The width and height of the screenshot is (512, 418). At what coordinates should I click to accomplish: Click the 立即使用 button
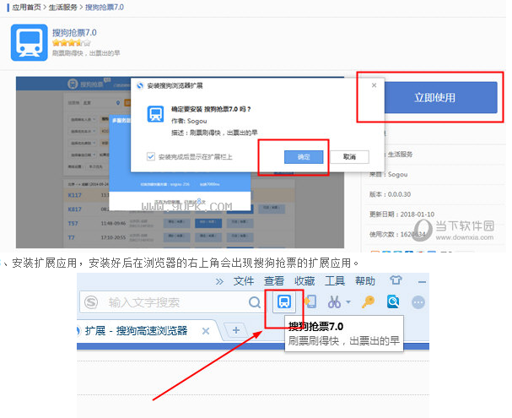(440, 97)
